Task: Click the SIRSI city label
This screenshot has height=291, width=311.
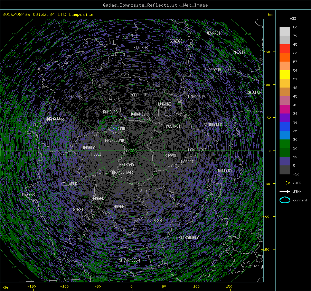Action: 78,210
